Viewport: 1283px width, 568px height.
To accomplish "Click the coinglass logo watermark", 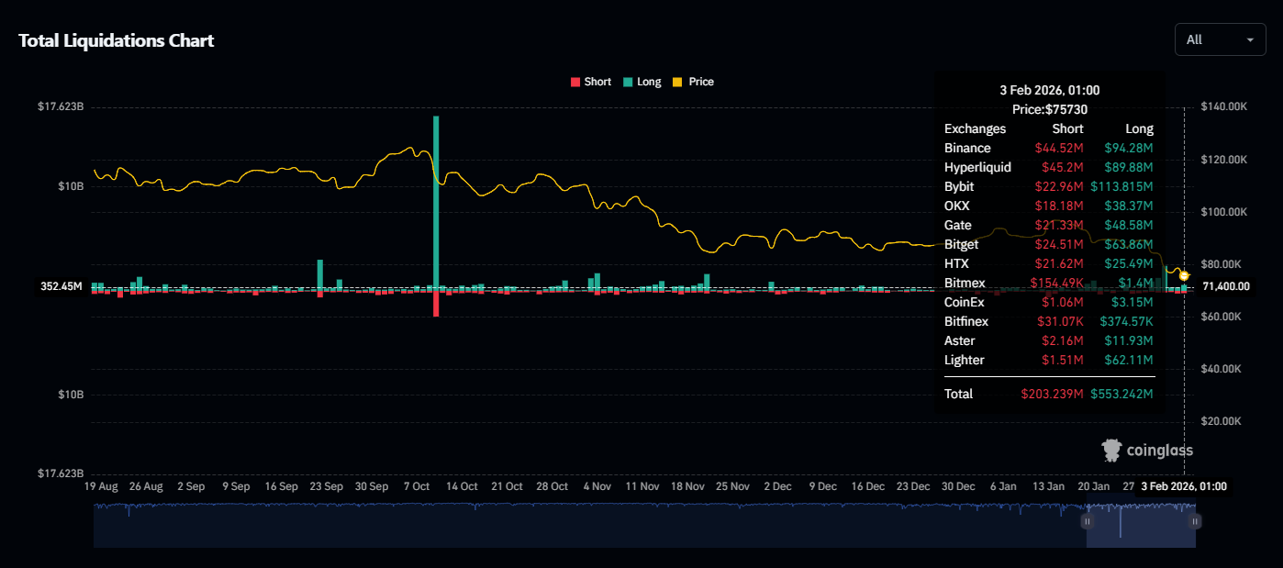I will tap(1147, 450).
